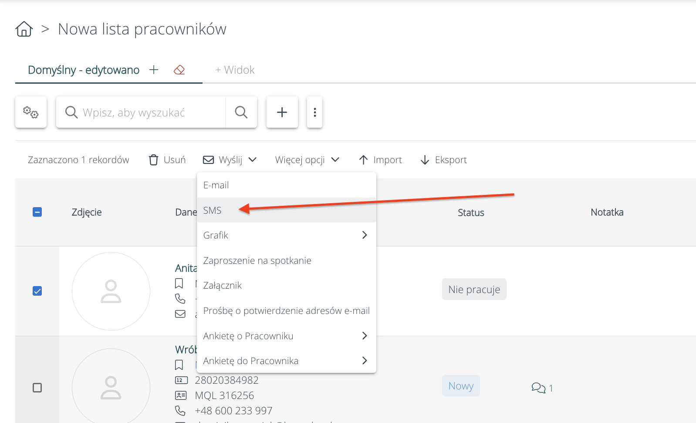Click the eraser icon to reset view
The height and width of the screenshot is (423, 696).
179,70
